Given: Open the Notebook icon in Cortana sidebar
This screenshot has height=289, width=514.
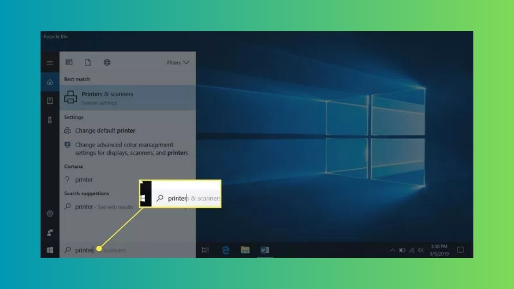Looking at the screenshot, I should 50,101.
